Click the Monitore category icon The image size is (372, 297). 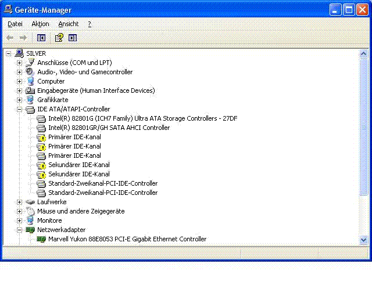tap(30, 220)
